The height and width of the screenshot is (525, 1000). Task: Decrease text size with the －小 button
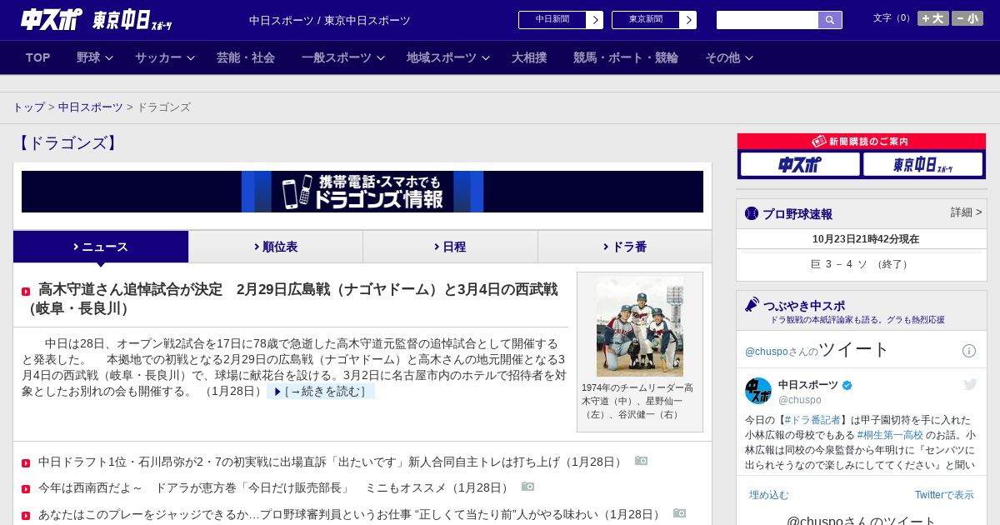coord(967,18)
